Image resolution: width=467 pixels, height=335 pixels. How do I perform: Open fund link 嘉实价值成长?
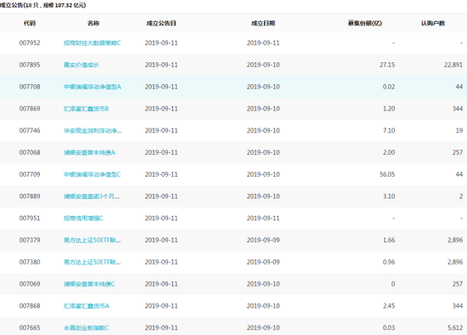[82, 65]
